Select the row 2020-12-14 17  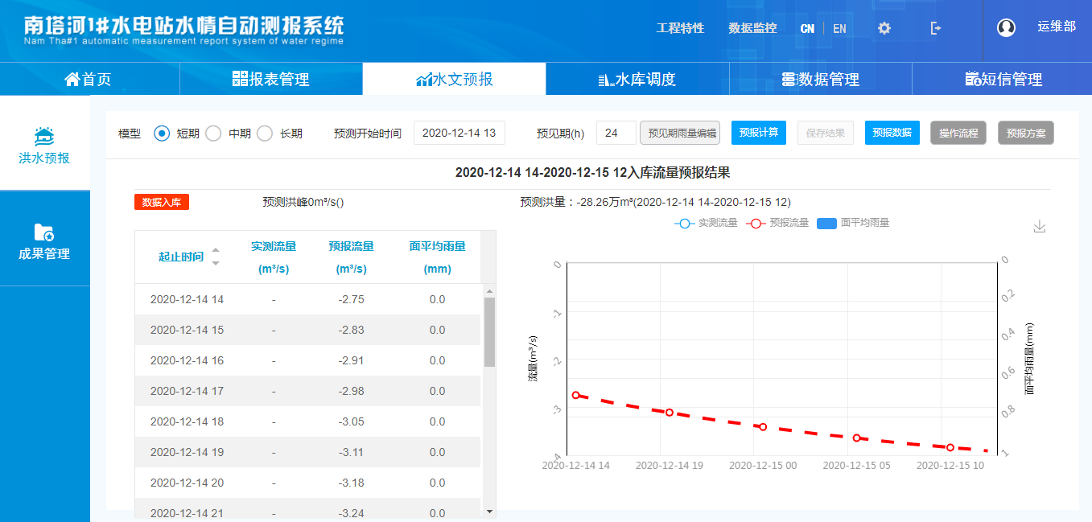307,391
